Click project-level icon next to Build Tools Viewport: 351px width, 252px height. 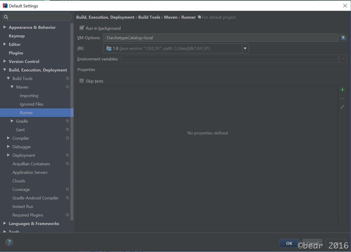[x=68, y=78]
